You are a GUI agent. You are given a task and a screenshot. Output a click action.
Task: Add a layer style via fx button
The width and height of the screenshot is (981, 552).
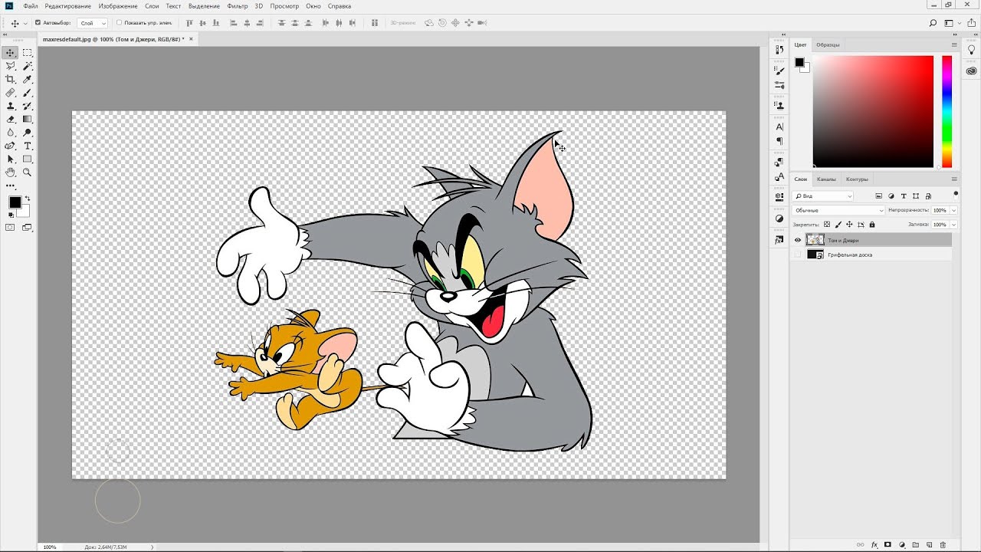coord(874,544)
